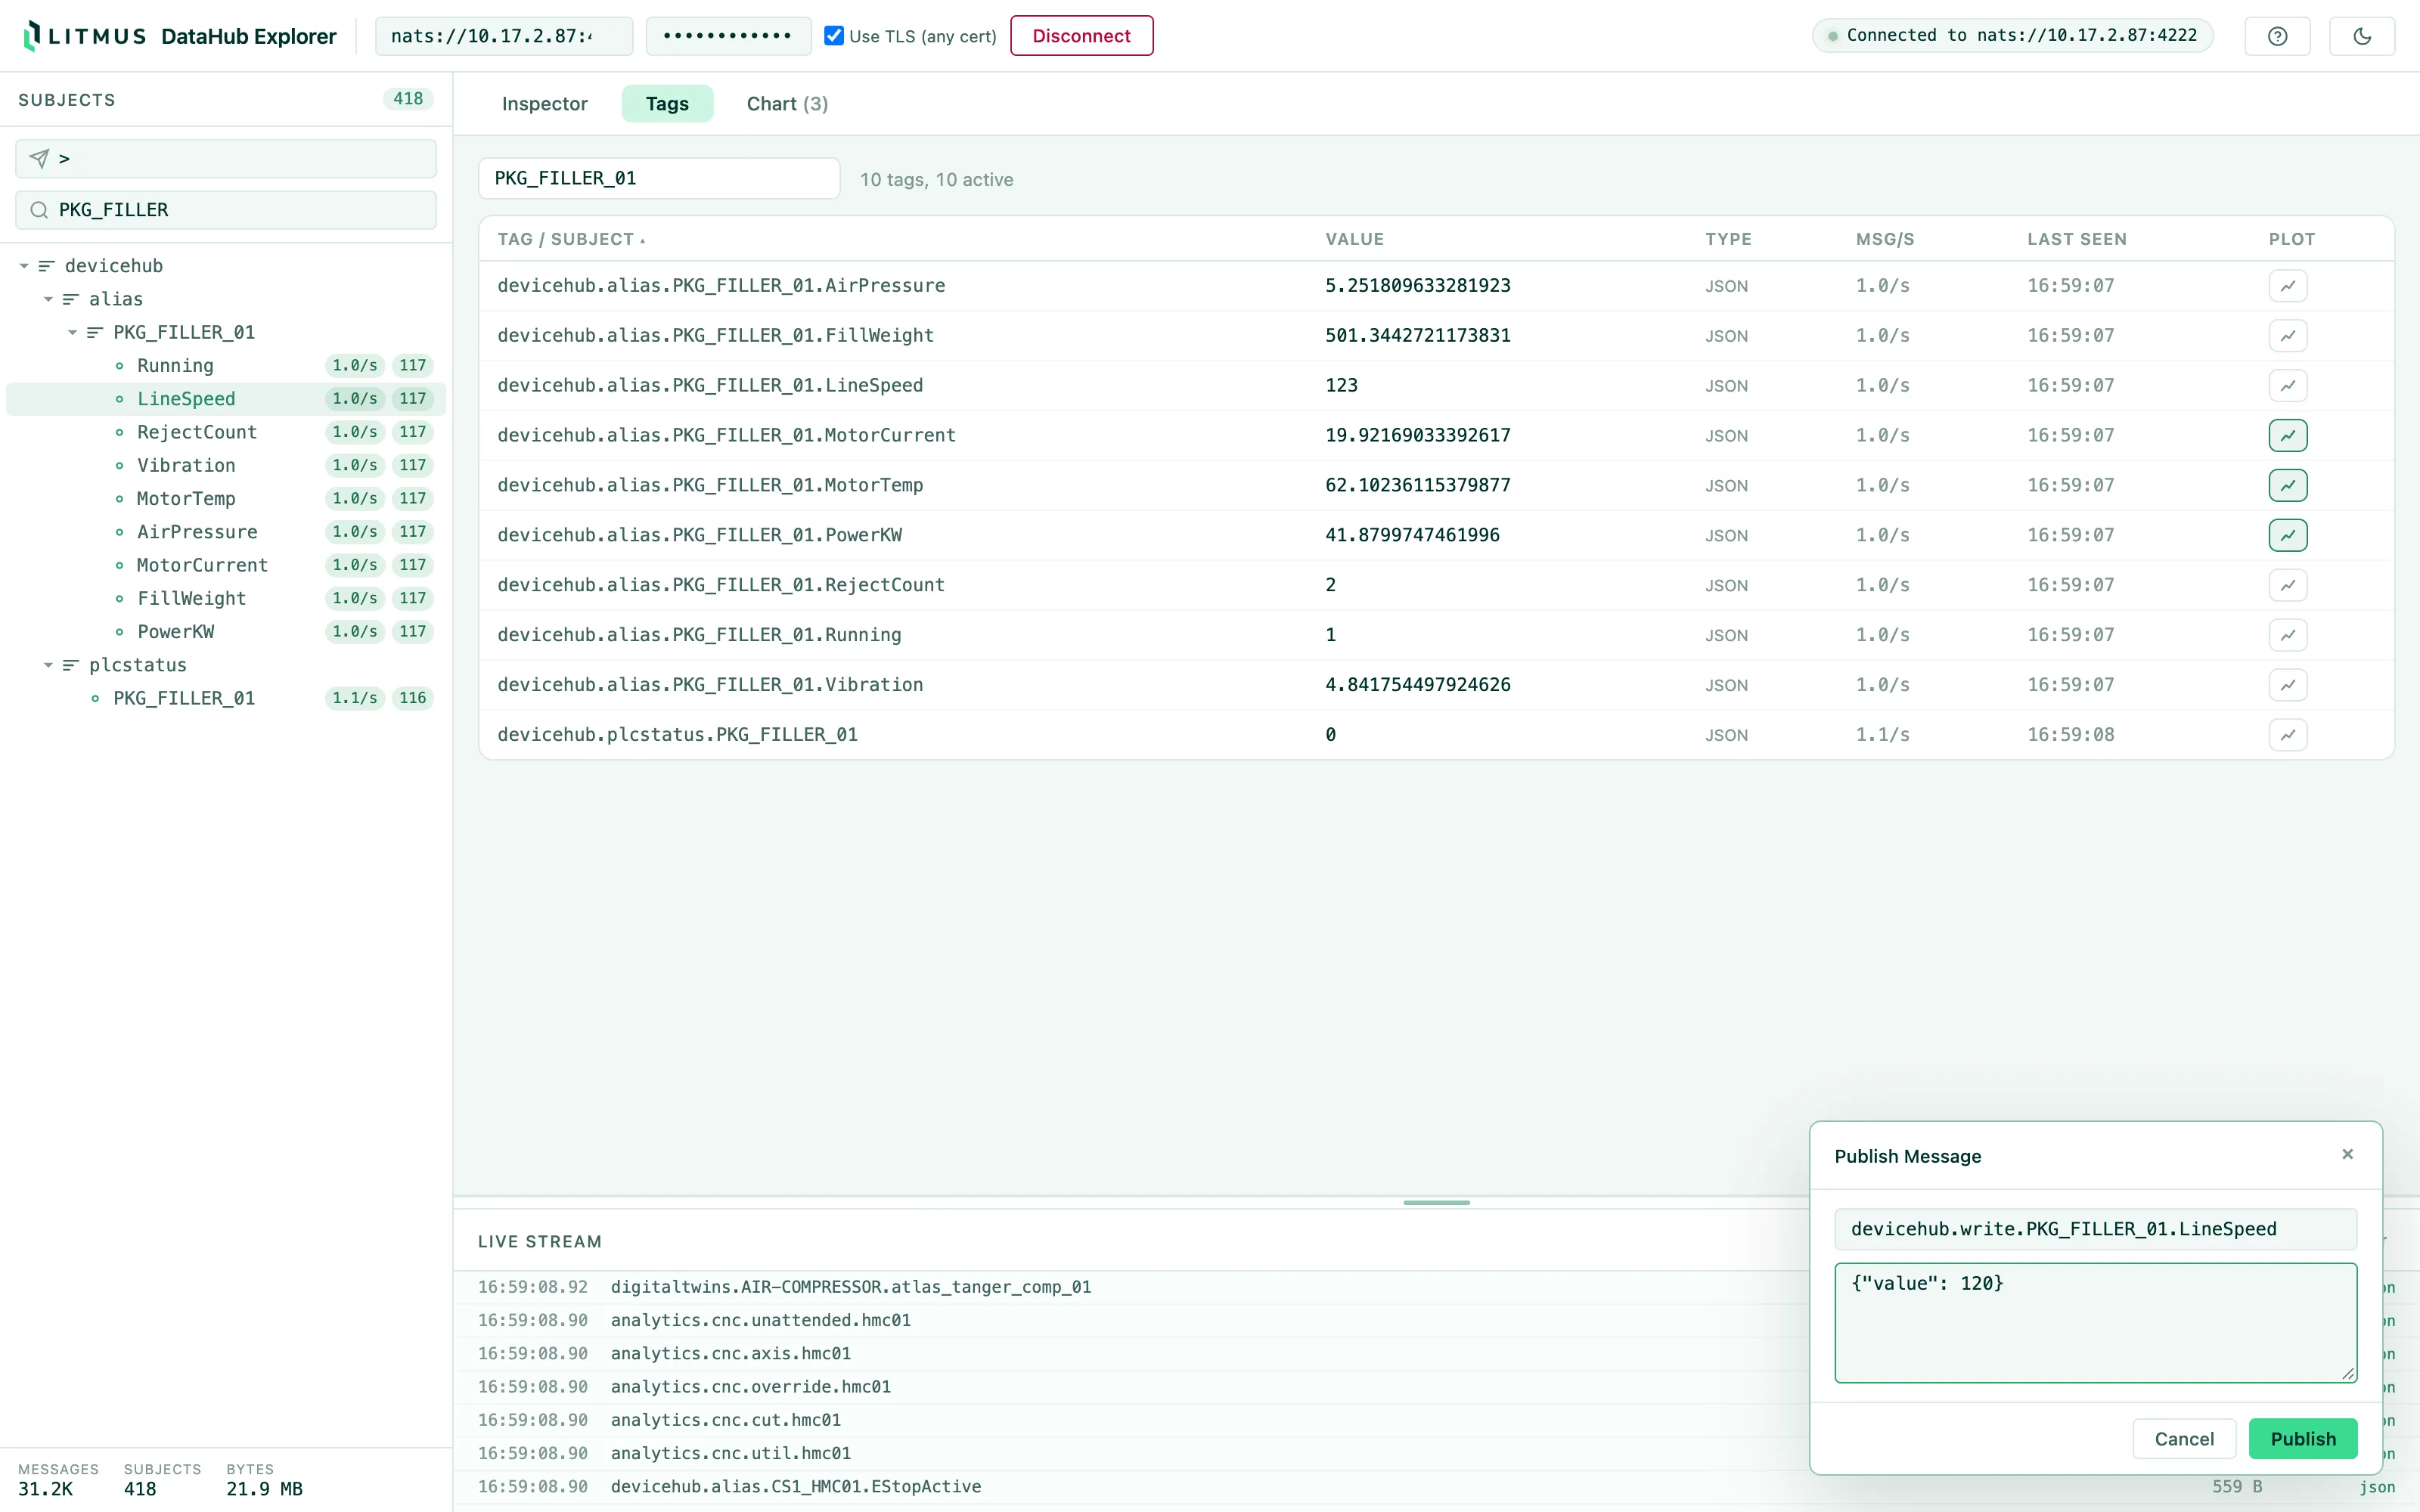
Task: Toggle the plot icon for MotorCurrent row
Action: click(x=2288, y=435)
